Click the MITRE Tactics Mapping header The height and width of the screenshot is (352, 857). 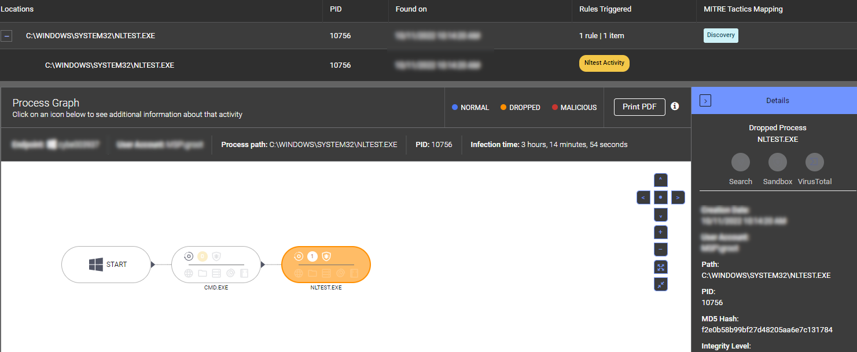743,9
